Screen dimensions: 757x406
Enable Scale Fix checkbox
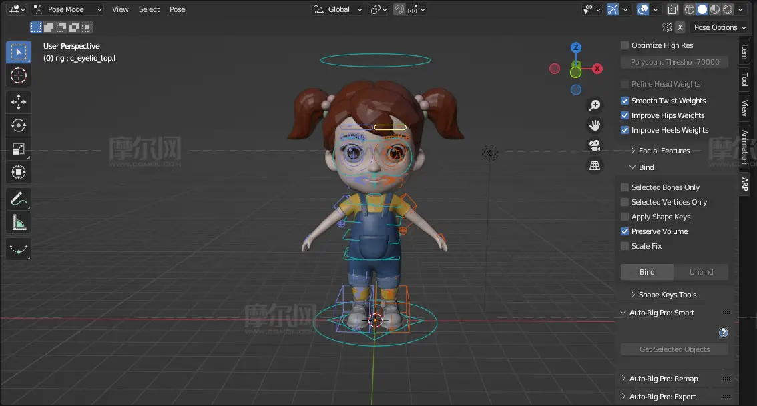coord(625,246)
